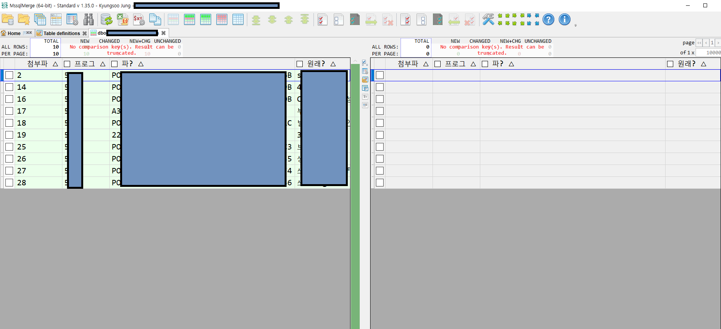Tick the 프로그 column header checkbox on left
The image size is (721, 329).
pos(67,64)
